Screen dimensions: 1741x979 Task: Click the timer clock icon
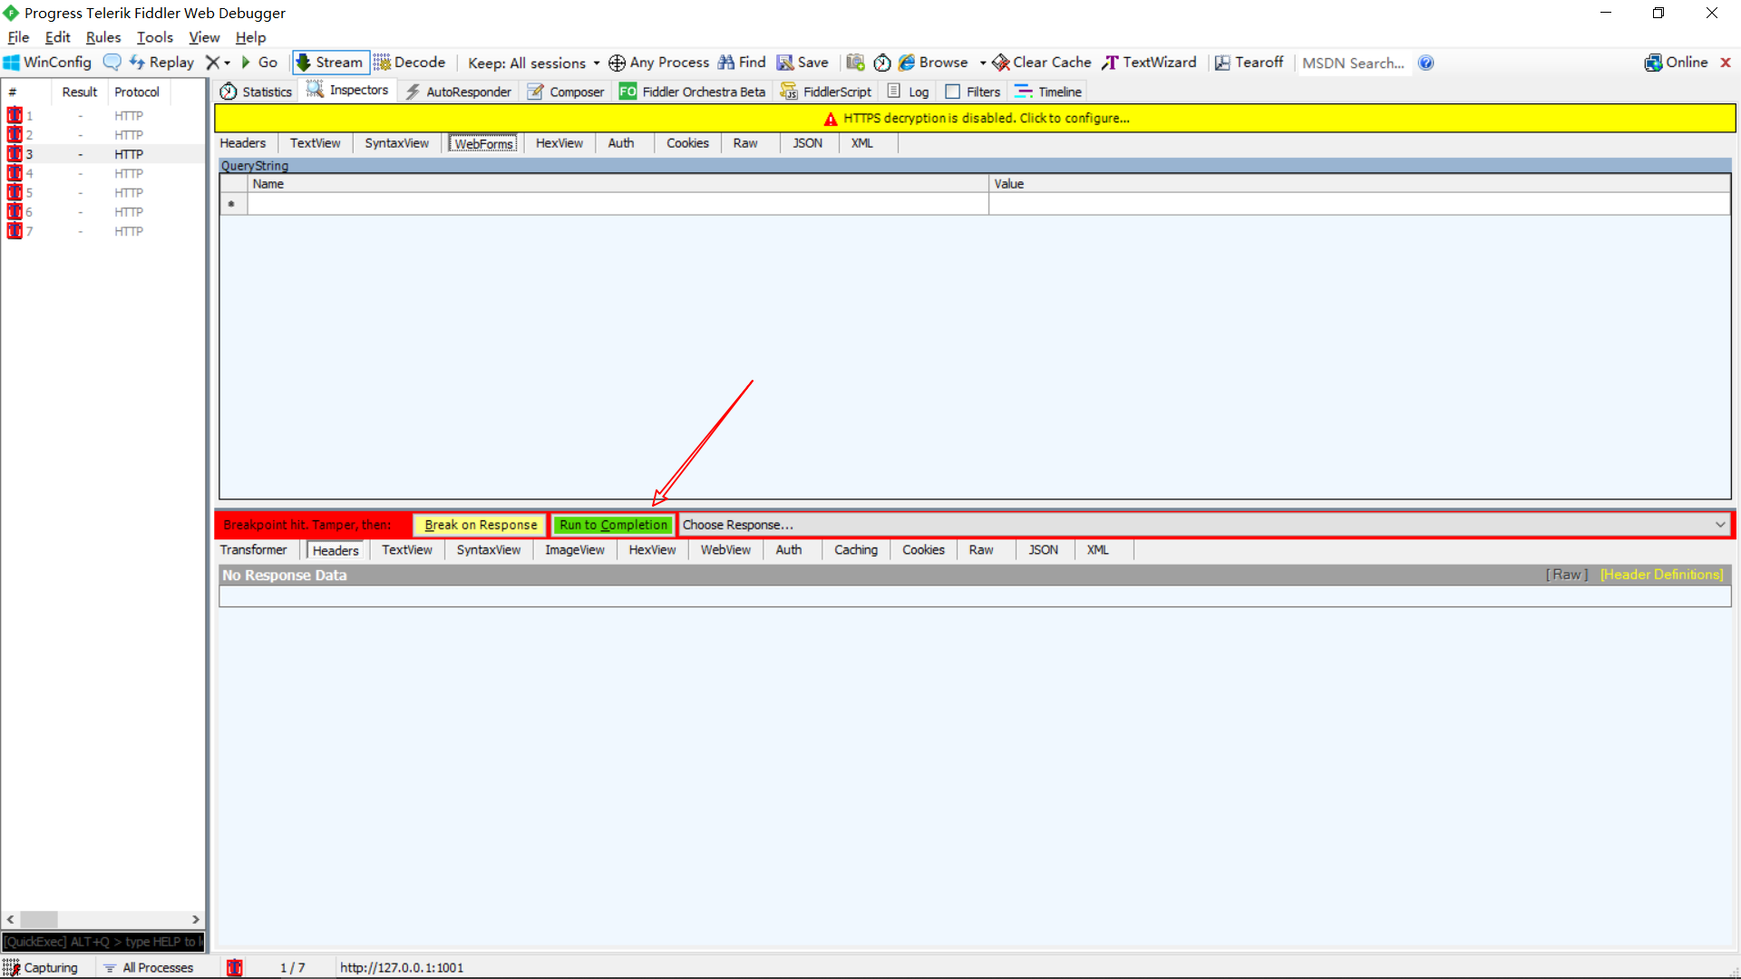coord(882,63)
